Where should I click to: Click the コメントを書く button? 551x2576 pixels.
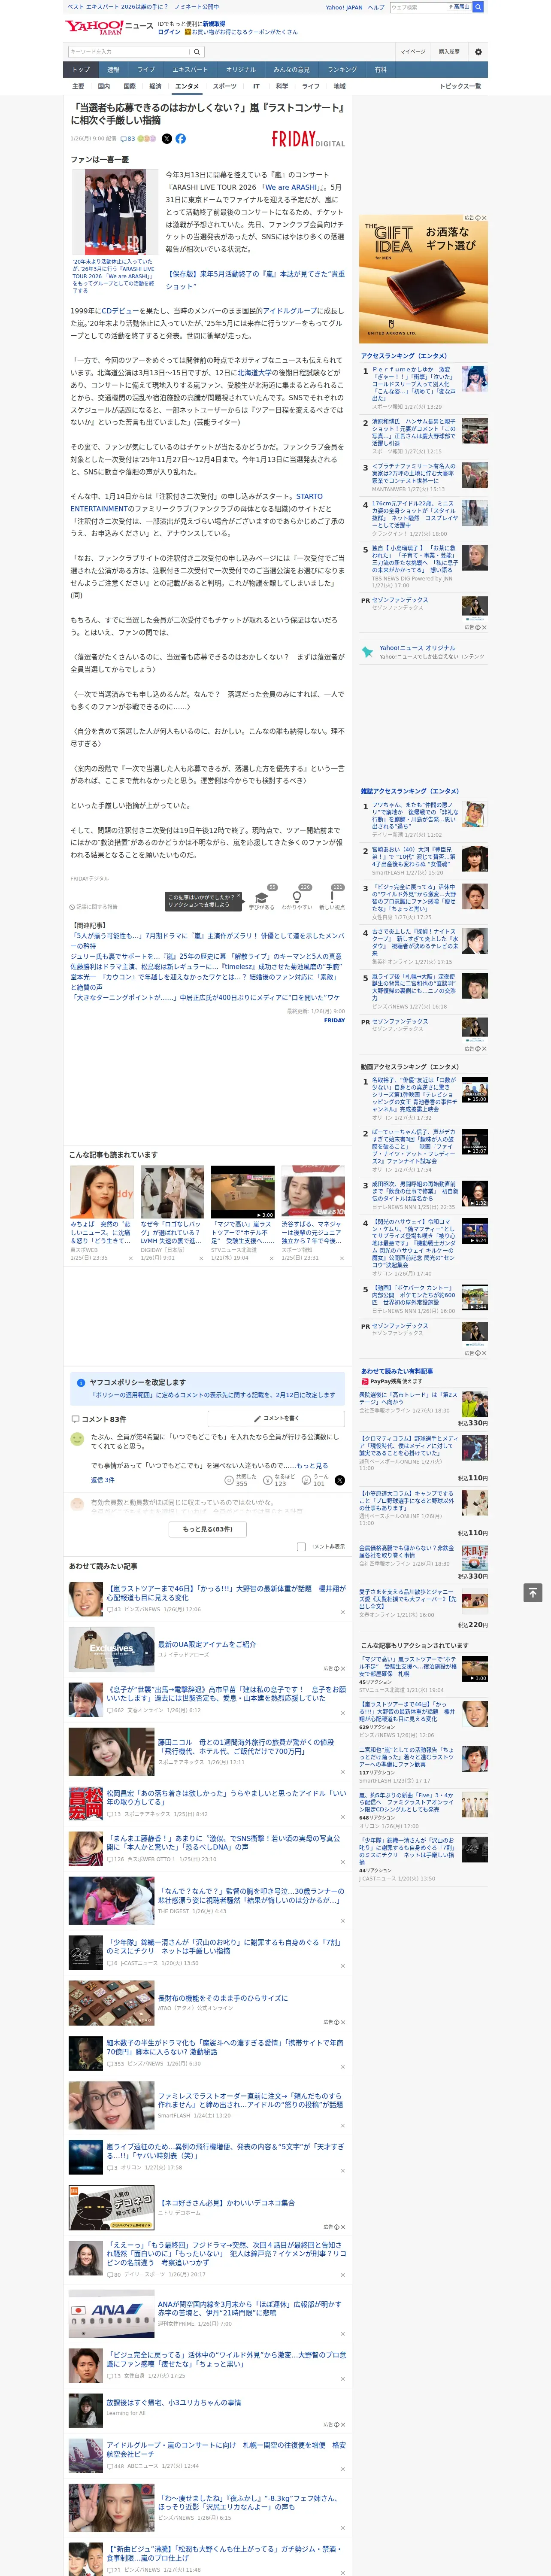point(276,1418)
